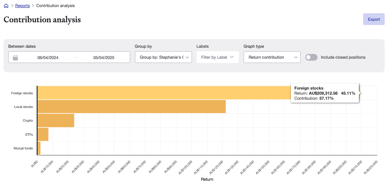This screenshot has width=389, height=194.
Task: Click the Export button
Action: click(x=374, y=19)
